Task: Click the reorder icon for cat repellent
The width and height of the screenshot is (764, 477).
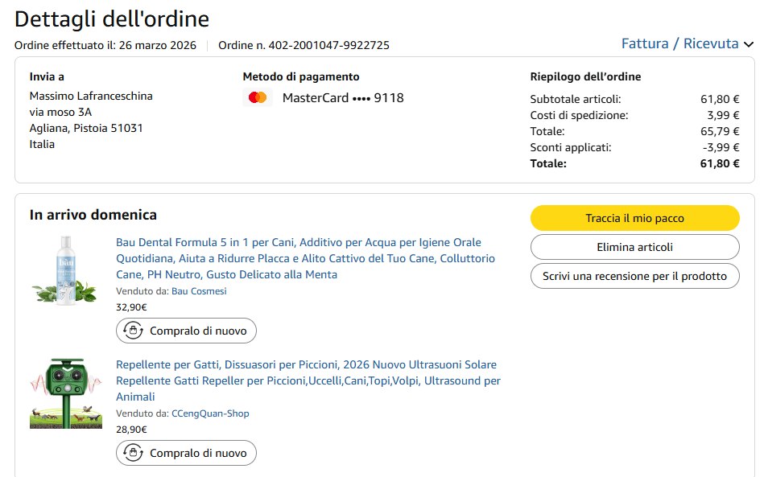Action: coord(133,453)
